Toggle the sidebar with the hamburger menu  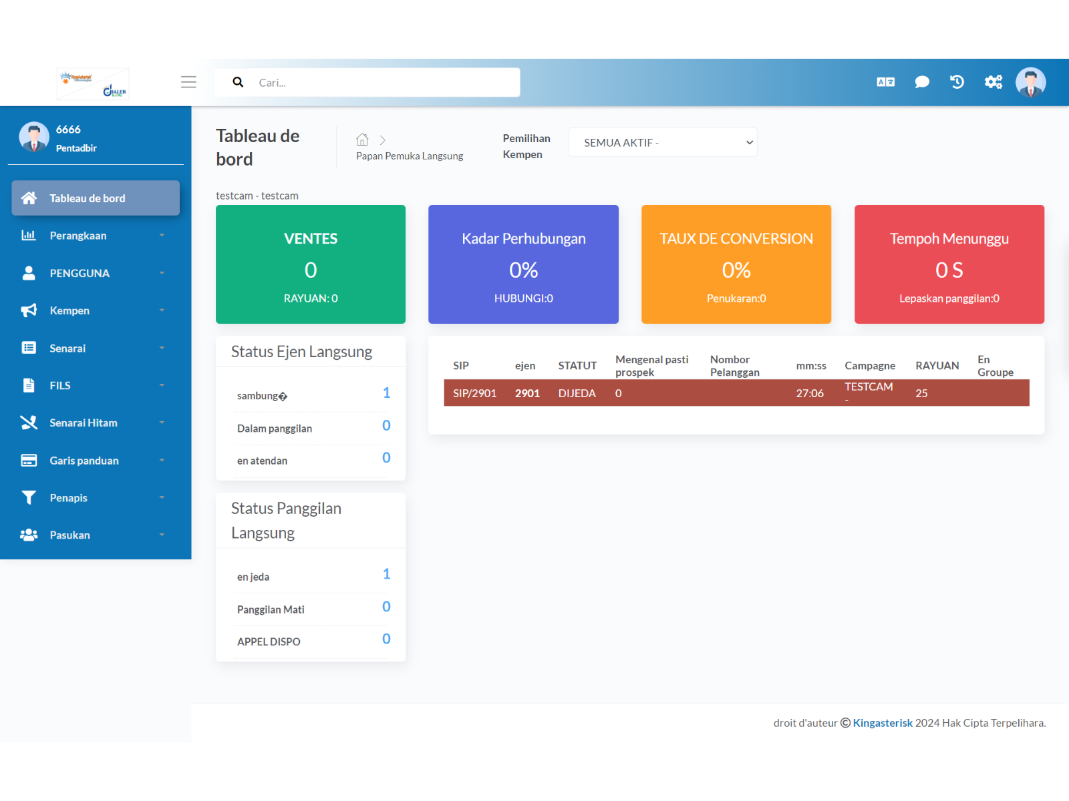pos(188,81)
